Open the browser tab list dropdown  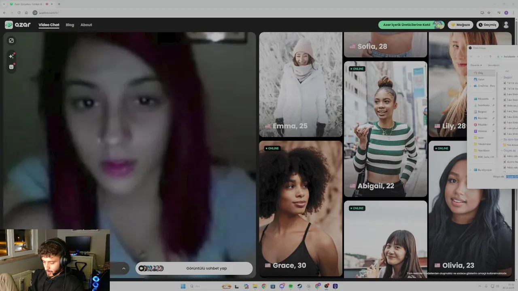[4, 4]
